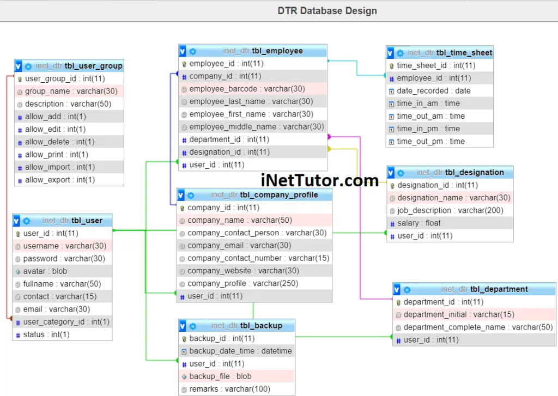Select designation_id : int(11) in tbl_employee
Viewport: 558px width, 396px height.
253,153
